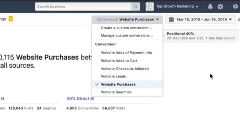Screen dimensions: 240x117
Task: Click the yellow badge with number 1
Action: coord(11,19)
